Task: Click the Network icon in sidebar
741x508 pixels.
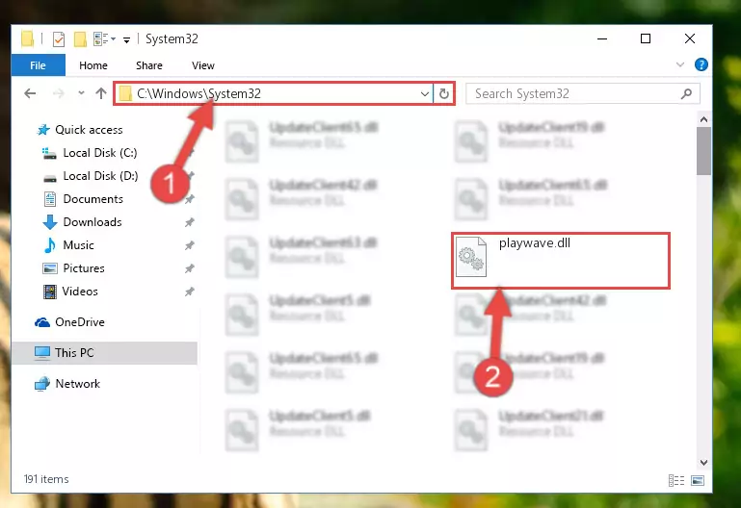Action: [x=42, y=384]
